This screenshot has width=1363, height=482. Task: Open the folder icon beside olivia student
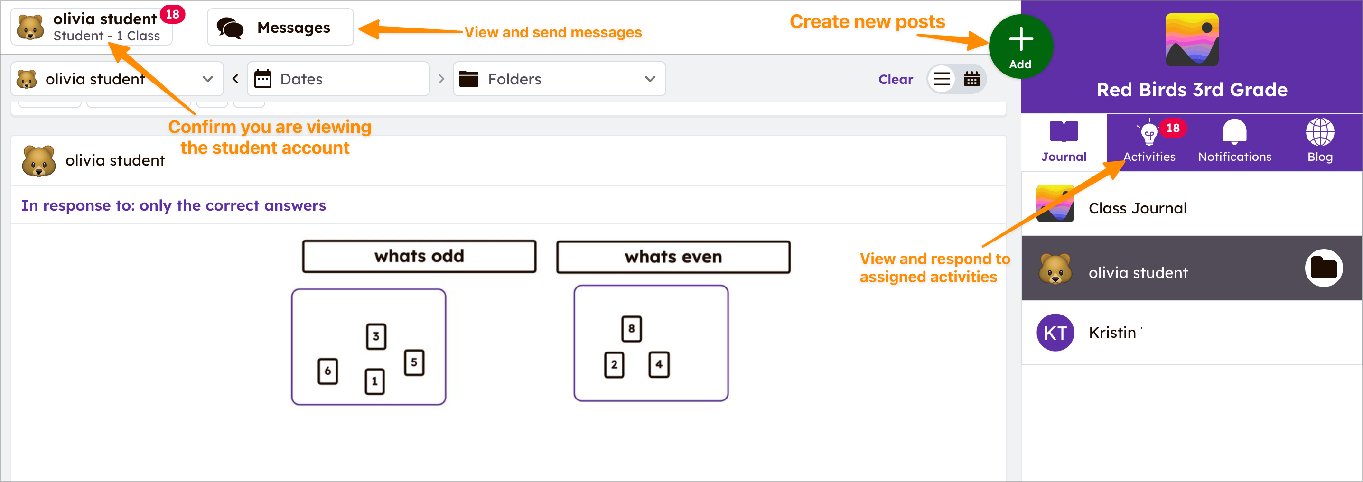tap(1323, 268)
